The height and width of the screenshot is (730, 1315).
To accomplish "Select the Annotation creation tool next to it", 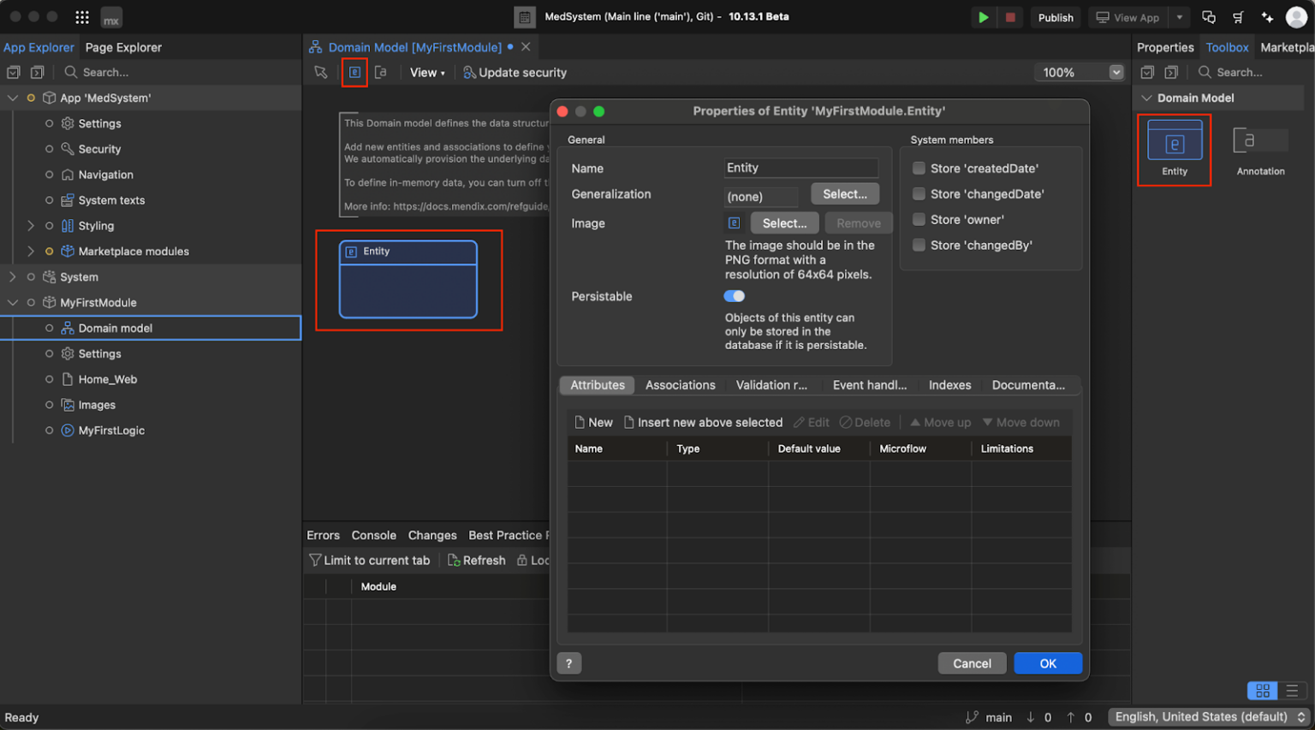I will pos(382,72).
